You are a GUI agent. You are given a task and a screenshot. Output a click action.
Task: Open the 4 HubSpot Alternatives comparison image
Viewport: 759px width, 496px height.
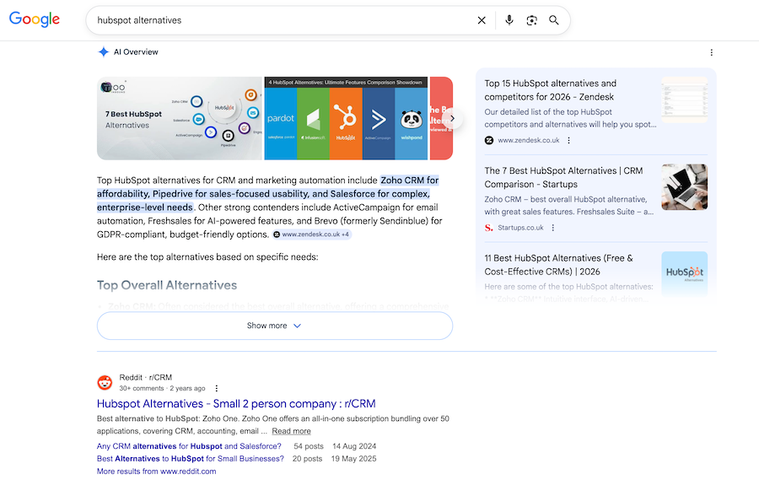click(x=346, y=118)
